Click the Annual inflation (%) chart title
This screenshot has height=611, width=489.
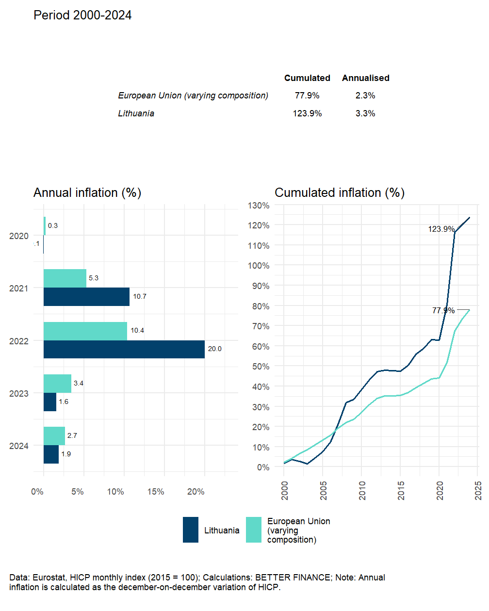coord(87,193)
